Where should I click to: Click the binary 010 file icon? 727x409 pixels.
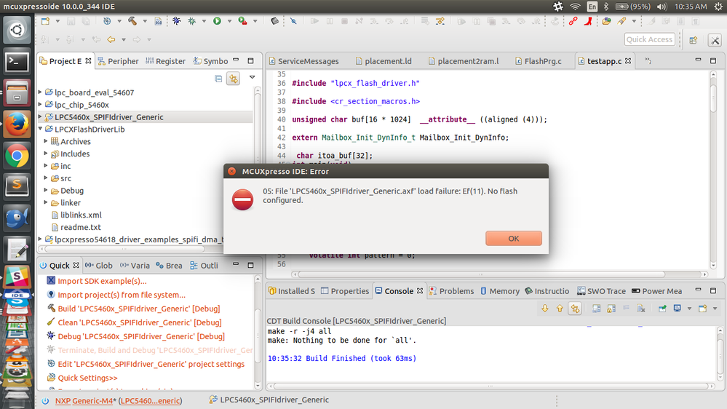tap(158, 21)
